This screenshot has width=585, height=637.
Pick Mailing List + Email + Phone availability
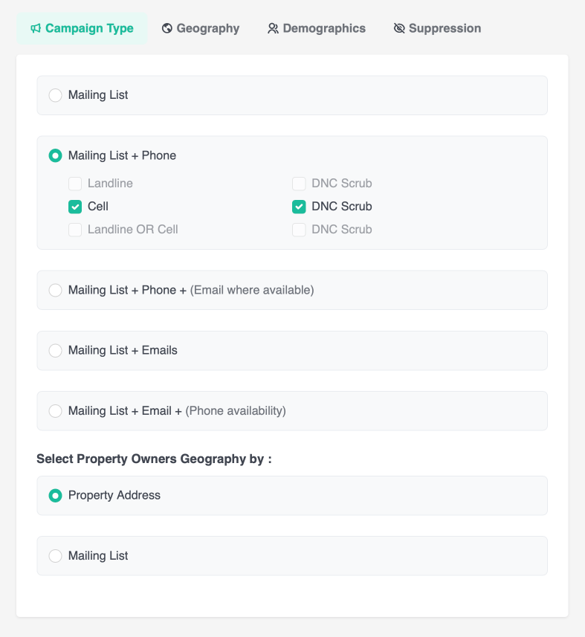point(56,411)
